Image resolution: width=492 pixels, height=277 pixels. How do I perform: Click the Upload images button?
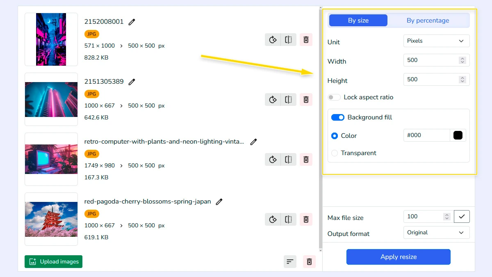coord(53,261)
